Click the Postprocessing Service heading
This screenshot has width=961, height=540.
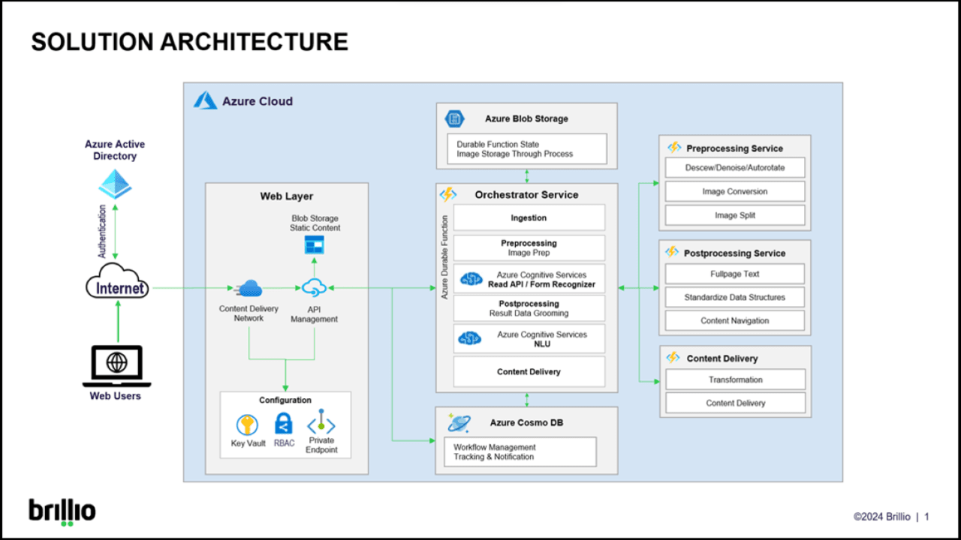tap(735, 253)
